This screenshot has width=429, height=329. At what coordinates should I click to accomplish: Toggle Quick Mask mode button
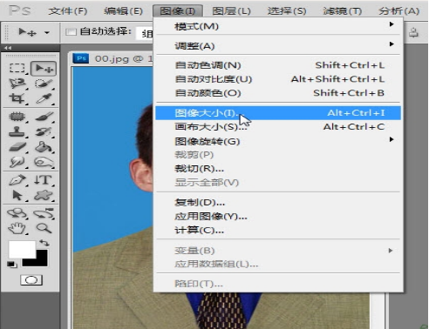pyautogui.click(x=31, y=280)
